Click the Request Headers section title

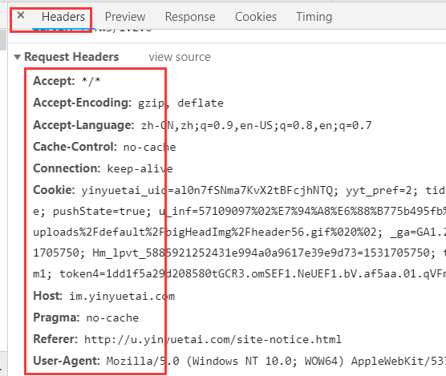point(71,57)
